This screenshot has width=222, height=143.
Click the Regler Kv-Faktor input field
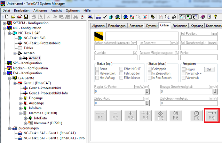point(120,92)
